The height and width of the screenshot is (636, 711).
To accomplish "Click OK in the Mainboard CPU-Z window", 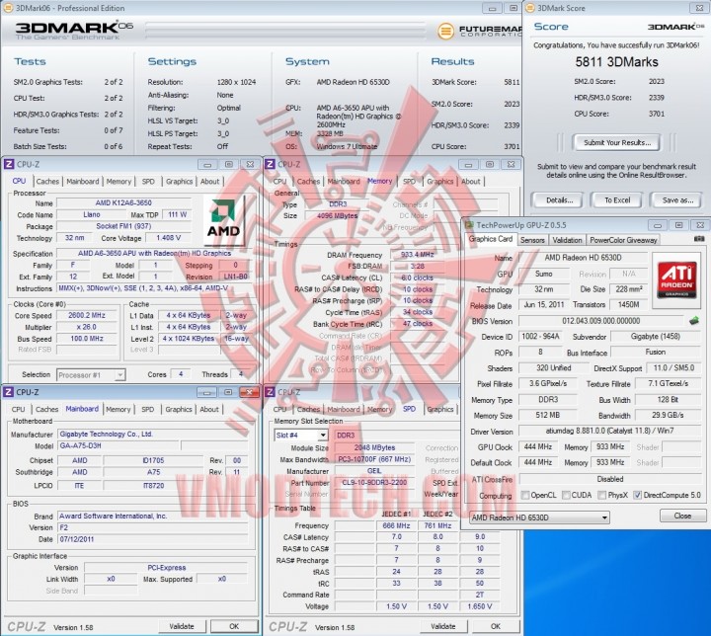I will [234, 626].
